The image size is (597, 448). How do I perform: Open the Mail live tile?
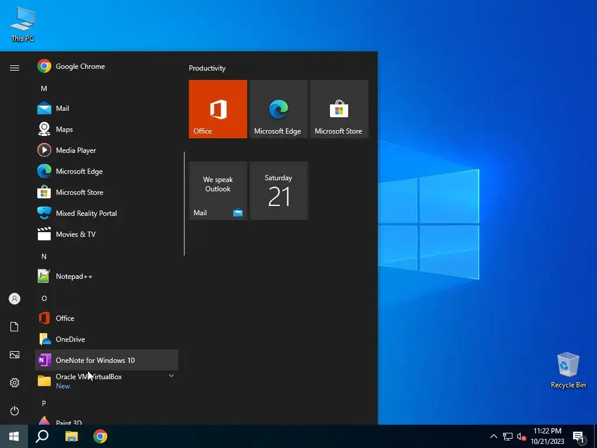click(x=218, y=191)
